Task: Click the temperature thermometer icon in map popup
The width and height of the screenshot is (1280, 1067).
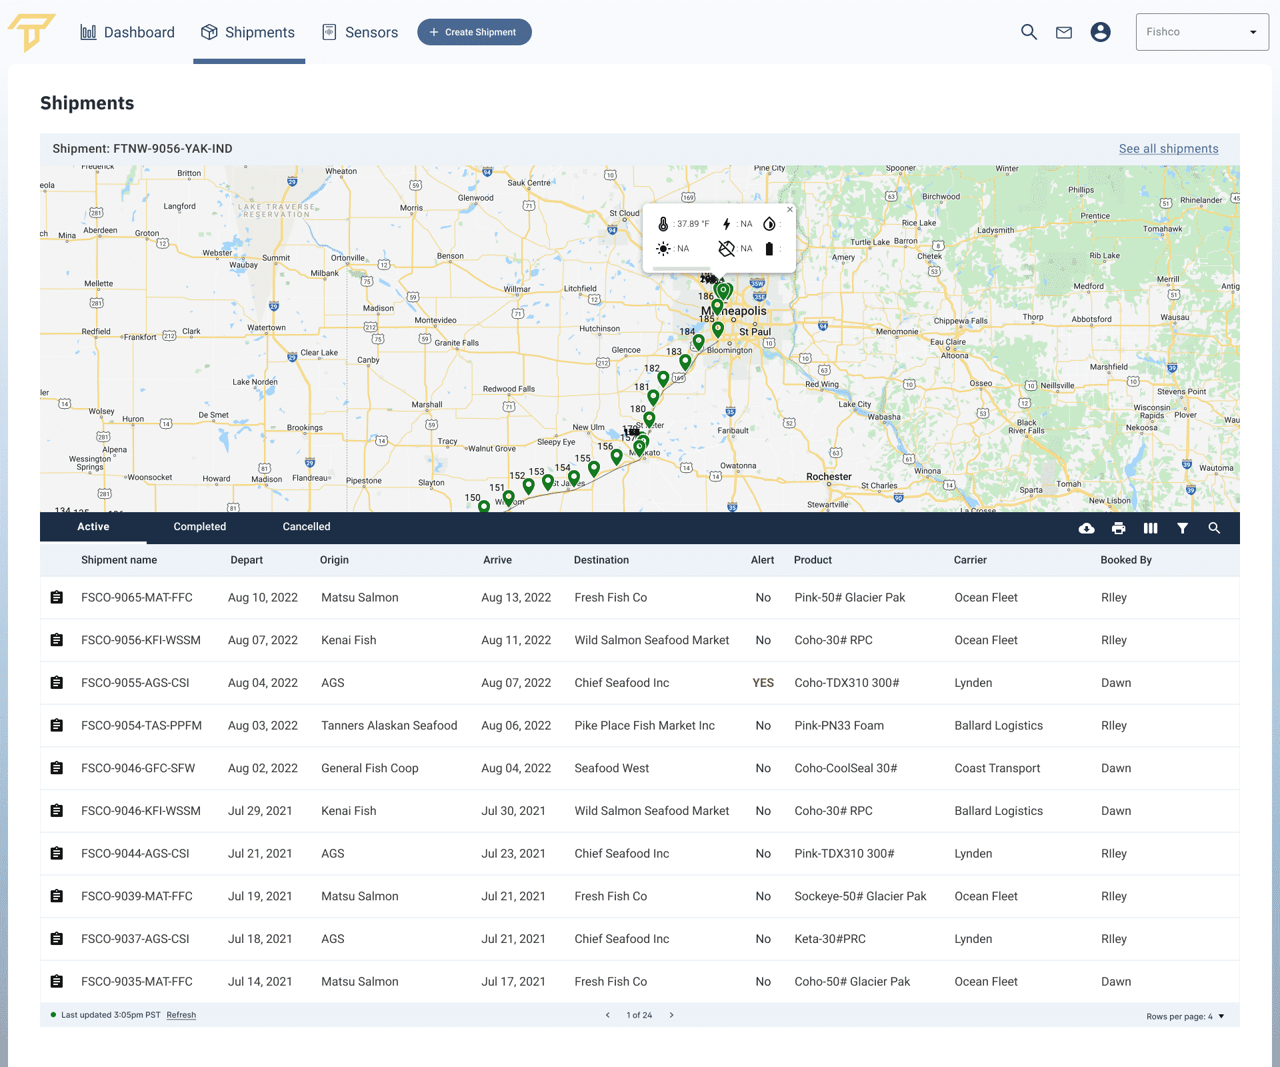Action: pos(664,224)
